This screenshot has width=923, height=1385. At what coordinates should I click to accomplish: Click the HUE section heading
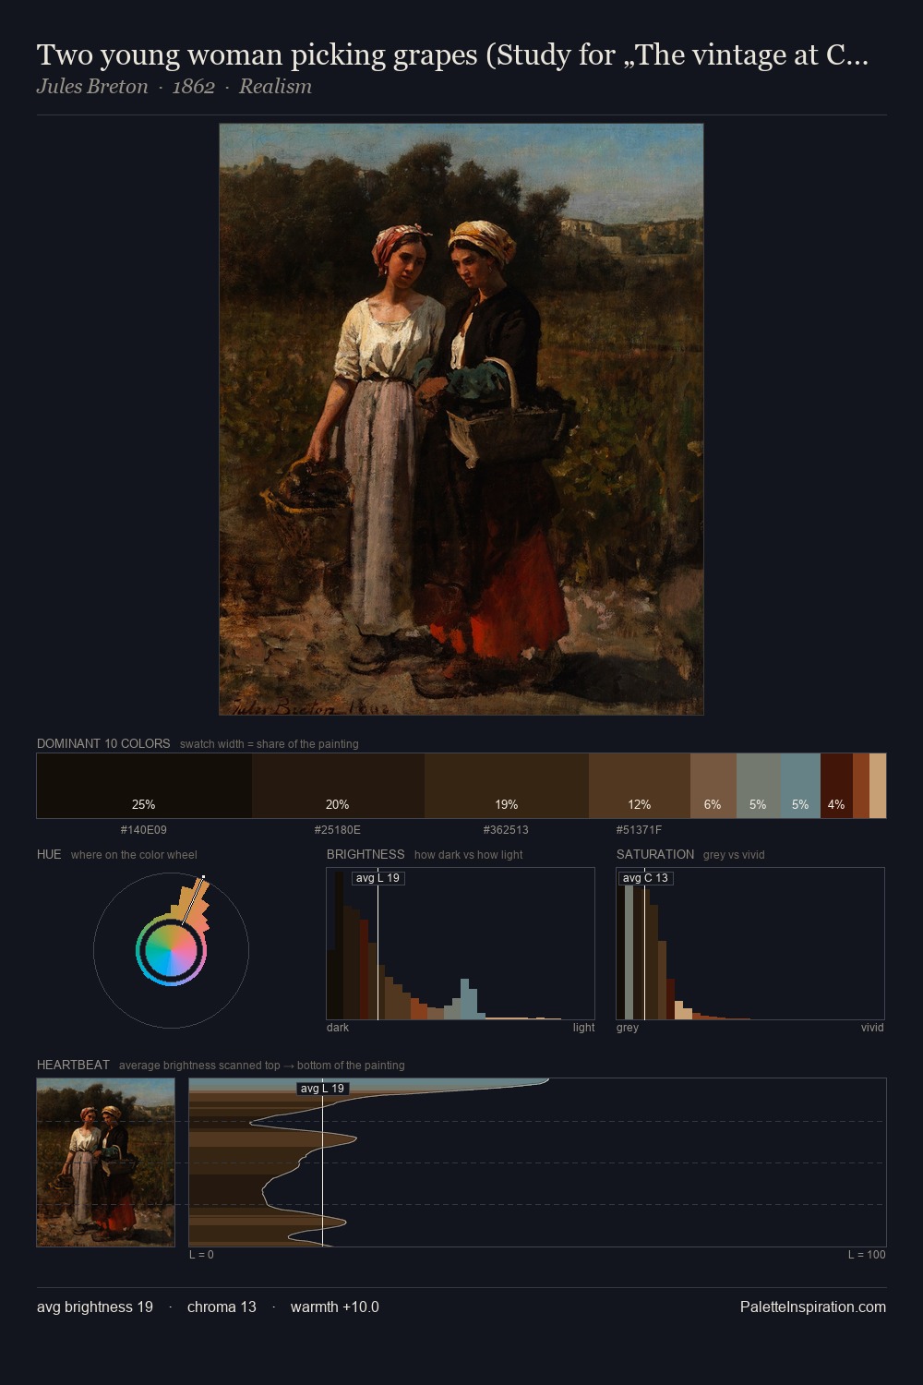tap(49, 854)
